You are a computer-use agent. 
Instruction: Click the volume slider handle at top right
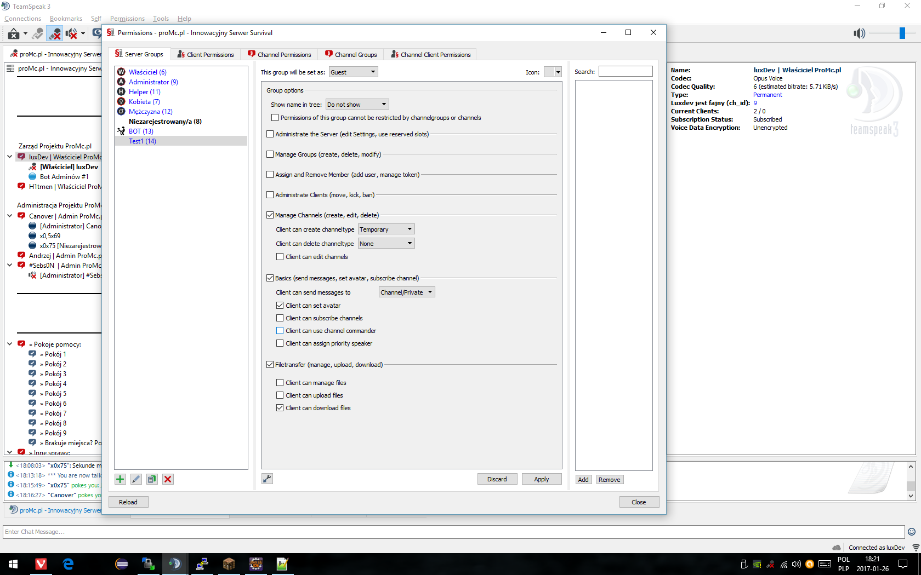902,33
